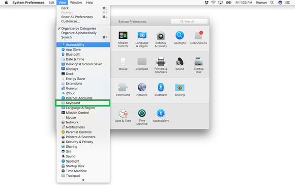295x185 pixels.
Task: Select Energy Saver in the View menu
Action: [x=83, y=78]
